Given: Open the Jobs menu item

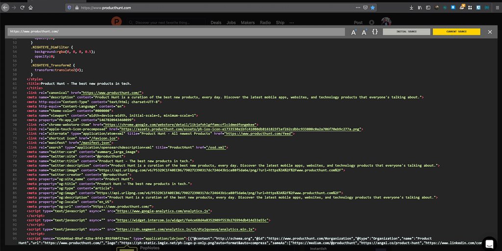Looking at the screenshot, I should [231, 23].
